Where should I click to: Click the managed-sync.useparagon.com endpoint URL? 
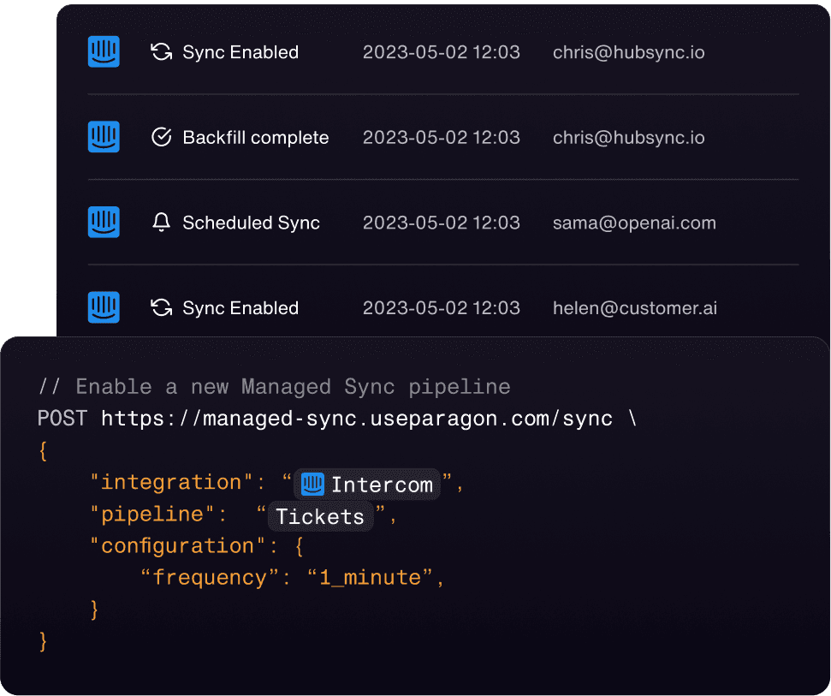356,419
